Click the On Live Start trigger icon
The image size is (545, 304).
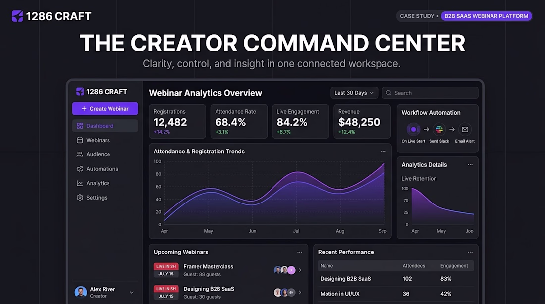(413, 129)
